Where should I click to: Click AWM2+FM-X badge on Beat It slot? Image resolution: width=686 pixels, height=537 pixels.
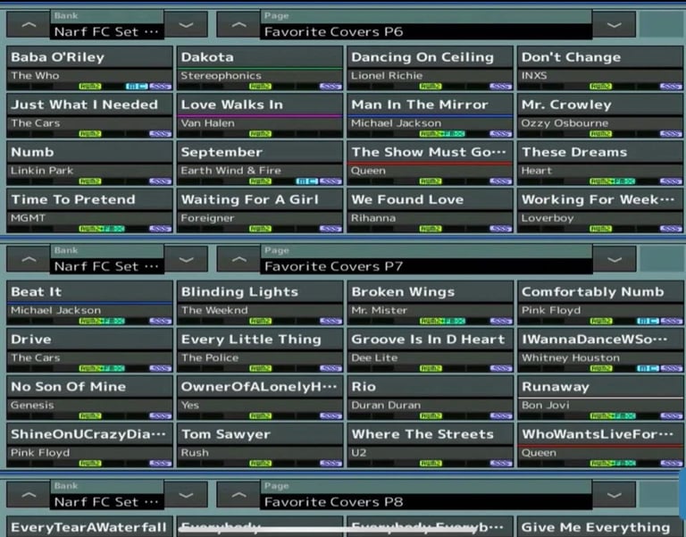coord(102,321)
